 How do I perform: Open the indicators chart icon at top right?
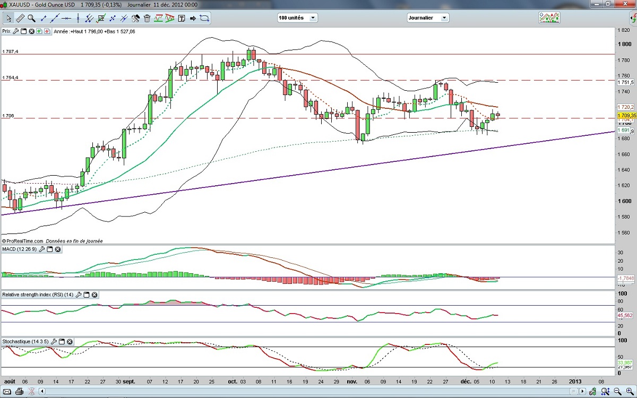[x=549, y=18]
